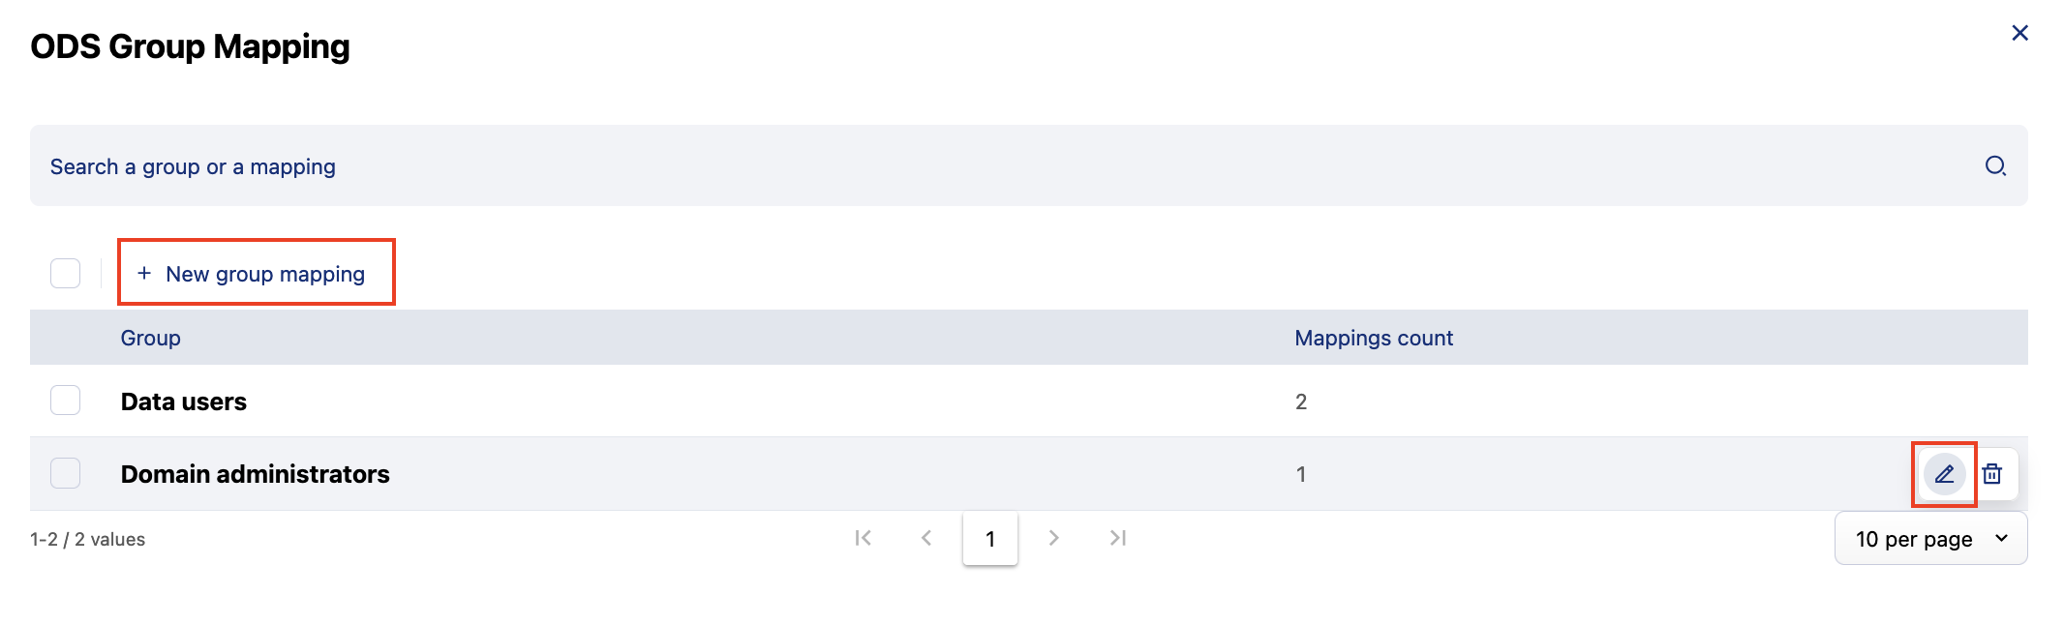Check the Data users row checkbox

tap(66, 401)
